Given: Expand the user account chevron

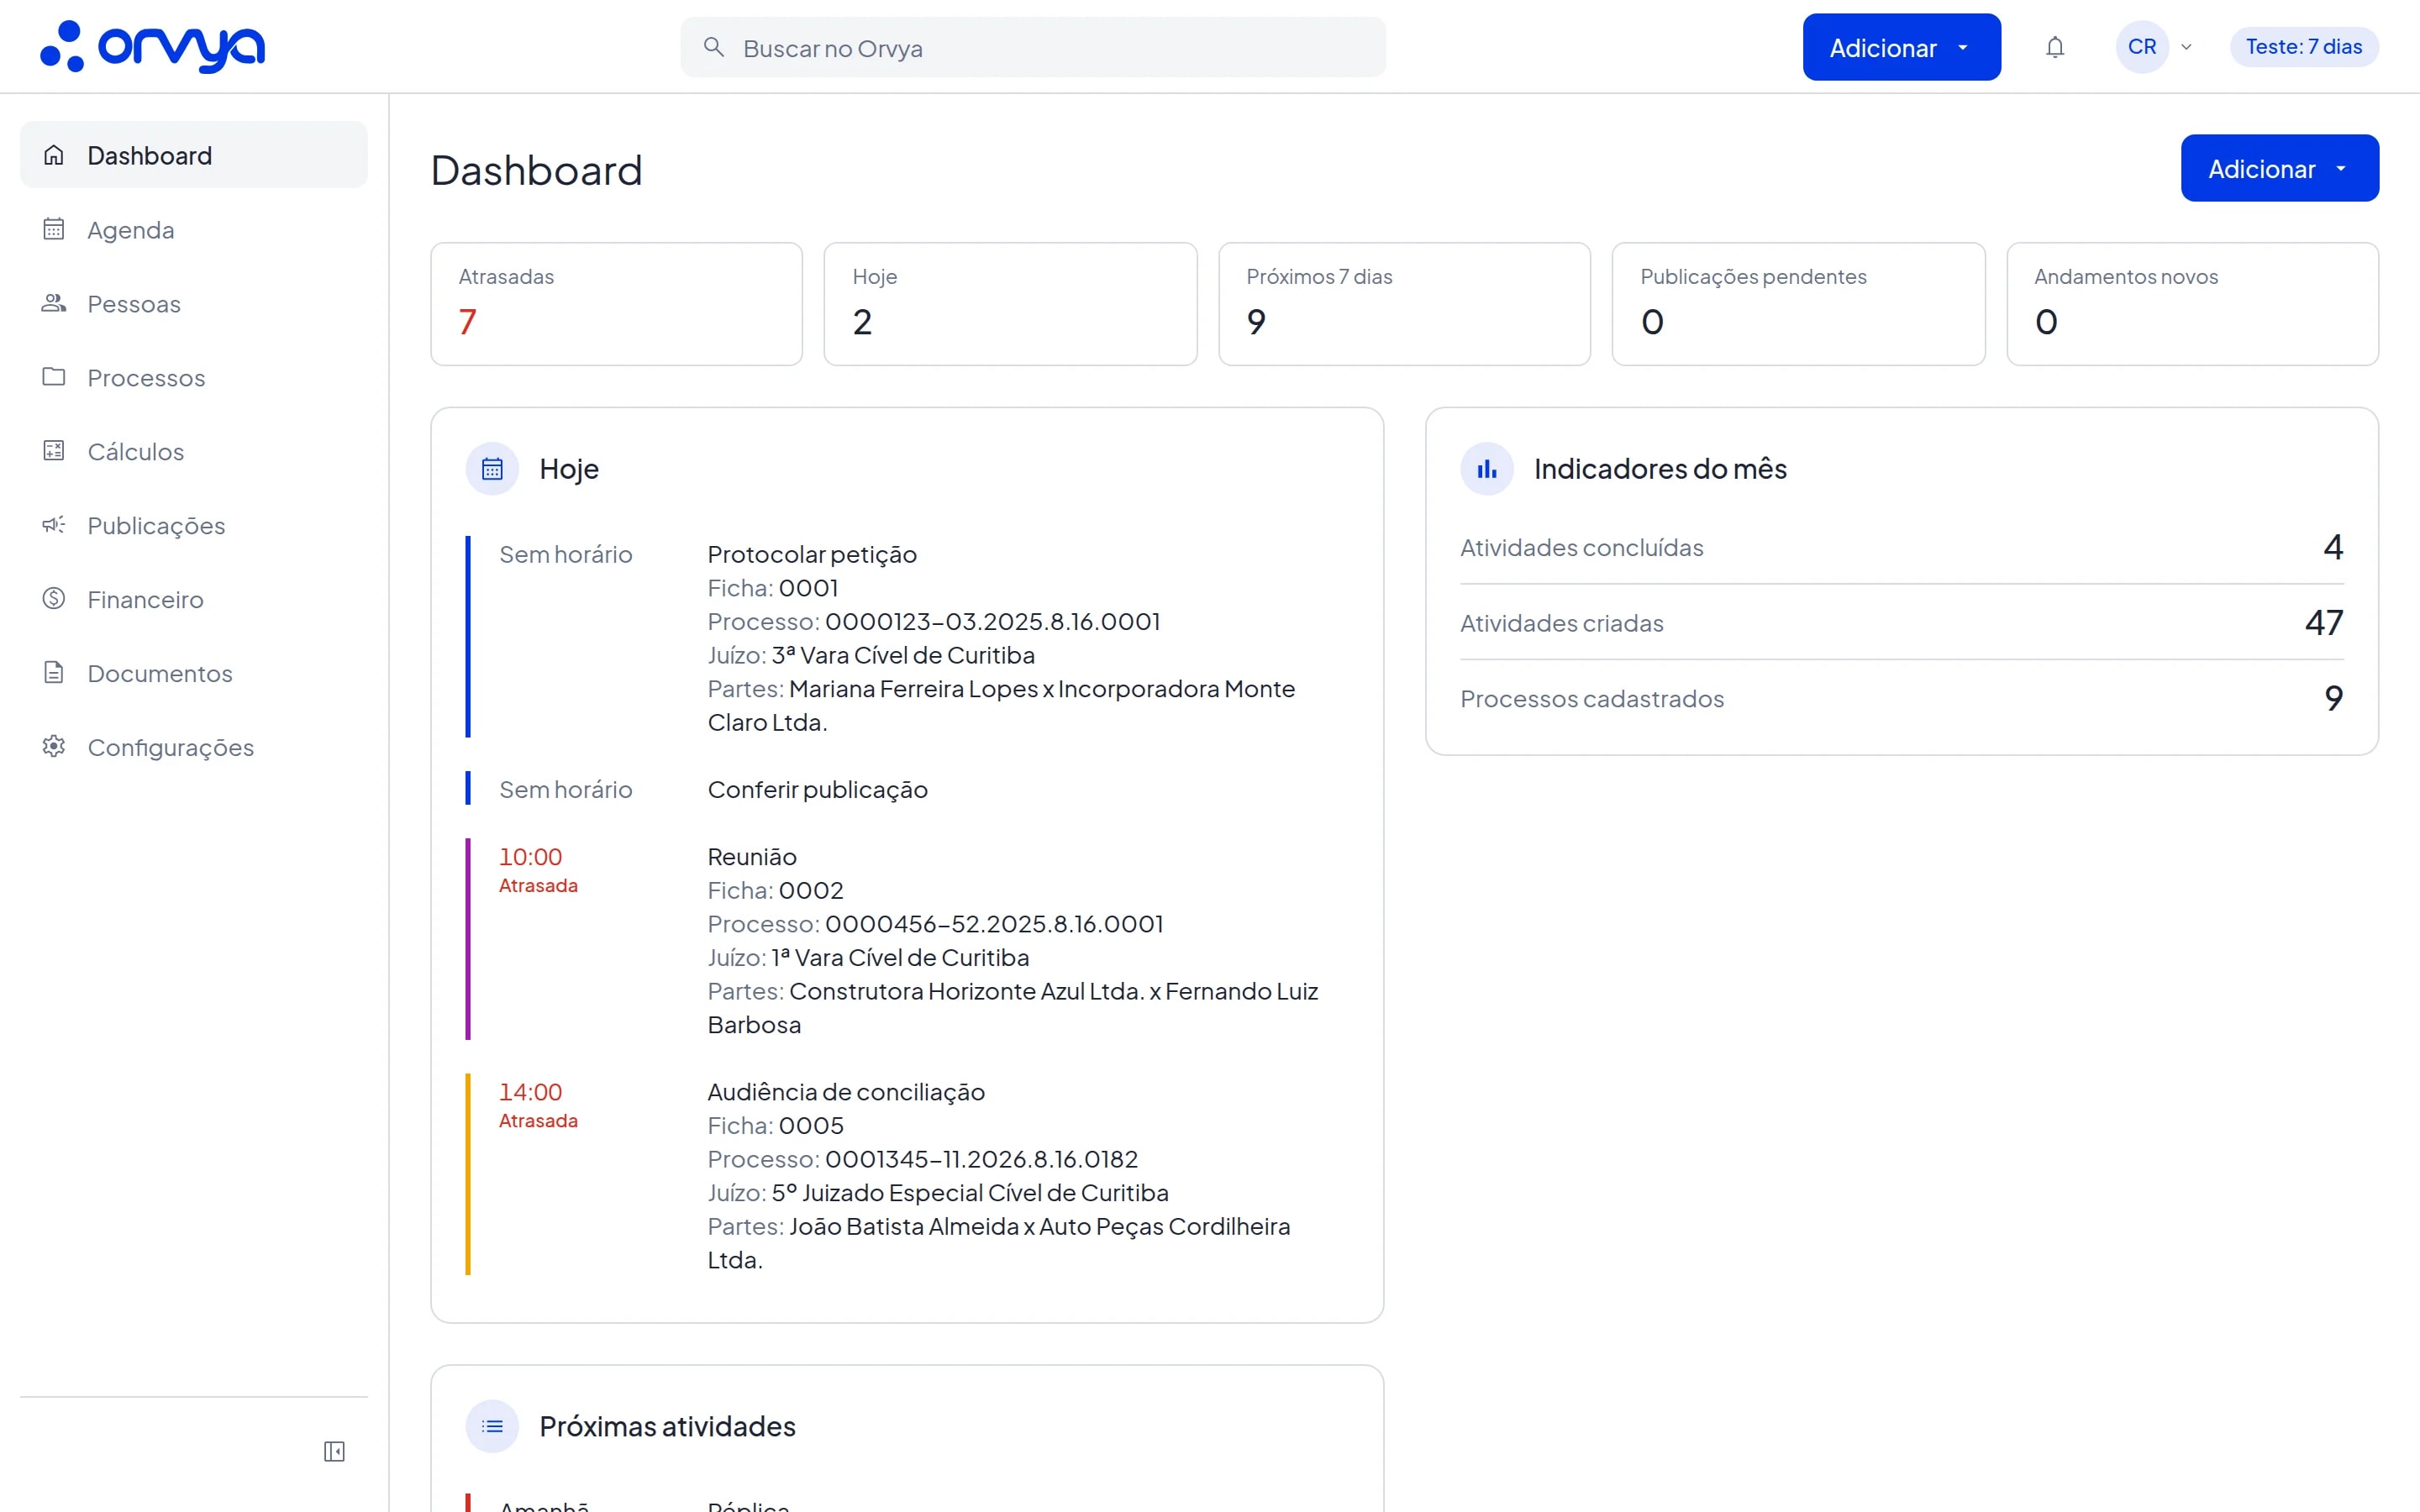Looking at the screenshot, I should coord(2186,47).
